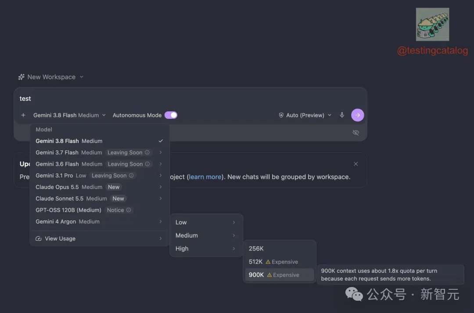
Task: Dismiss the update notice with X
Action: [355, 164]
